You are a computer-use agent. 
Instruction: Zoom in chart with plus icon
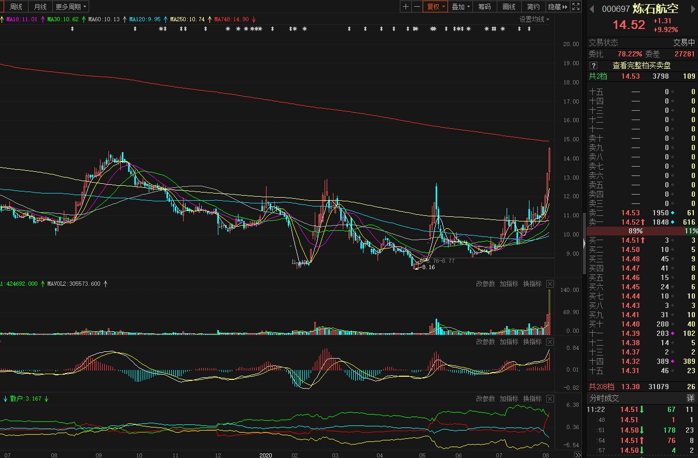406,7
